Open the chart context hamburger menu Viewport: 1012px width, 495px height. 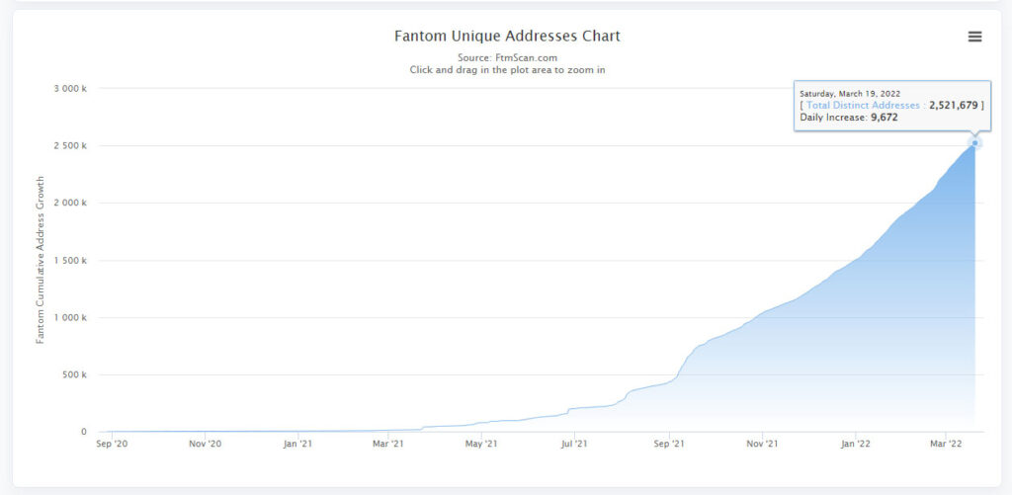(974, 37)
